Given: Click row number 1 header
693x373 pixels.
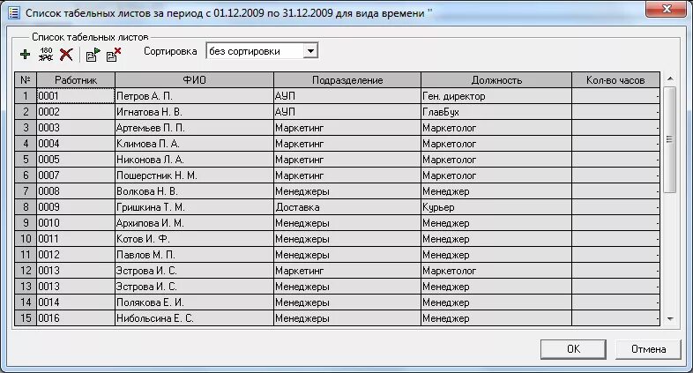Looking at the screenshot, I should (26, 96).
